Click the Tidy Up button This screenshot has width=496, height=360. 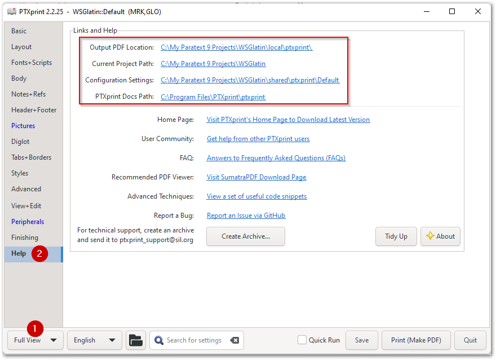pos(396,236)
